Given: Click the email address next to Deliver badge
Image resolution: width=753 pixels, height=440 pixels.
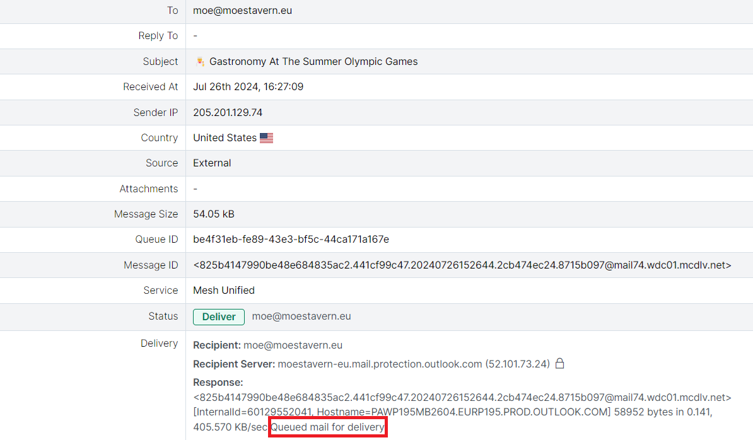Looking at the screenshot, I should (x=301, y=316).
